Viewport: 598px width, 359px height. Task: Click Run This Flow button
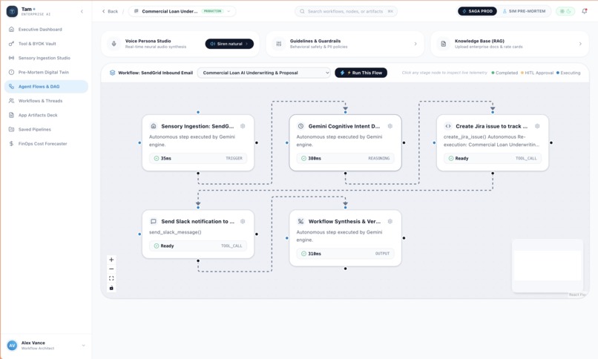361,73
